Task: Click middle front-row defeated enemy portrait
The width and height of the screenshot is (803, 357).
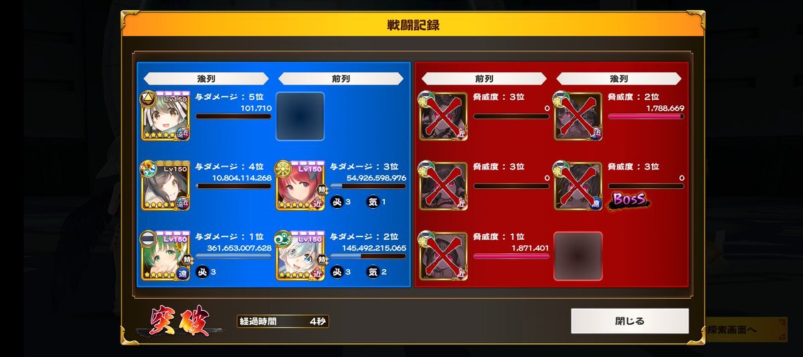Action: [444, 186]
